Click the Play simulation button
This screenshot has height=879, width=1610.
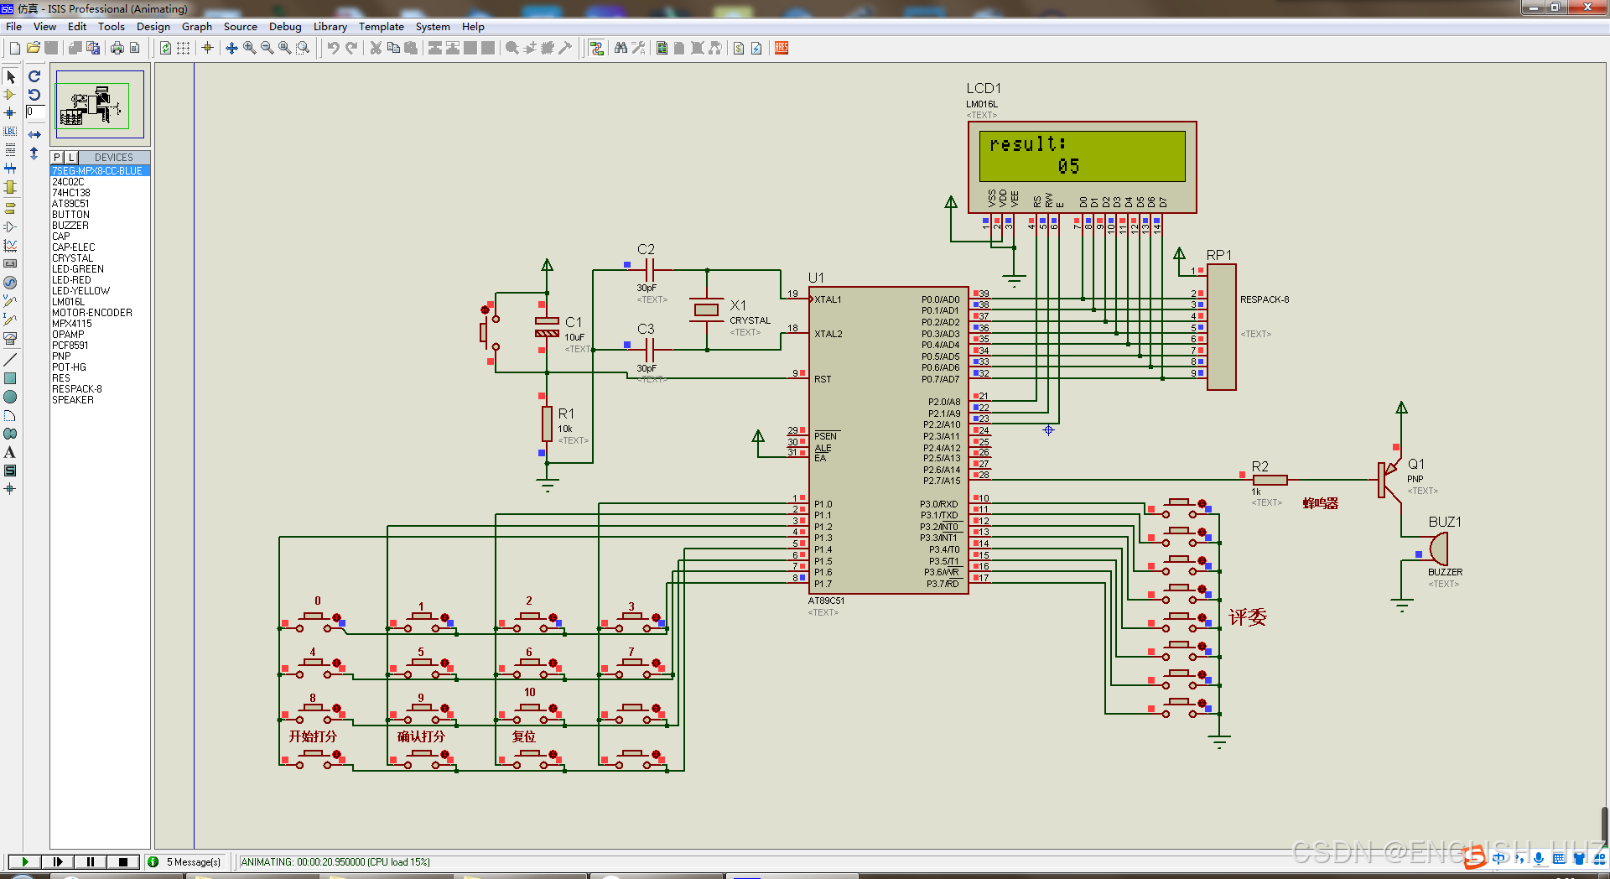(x=25, y=861)
